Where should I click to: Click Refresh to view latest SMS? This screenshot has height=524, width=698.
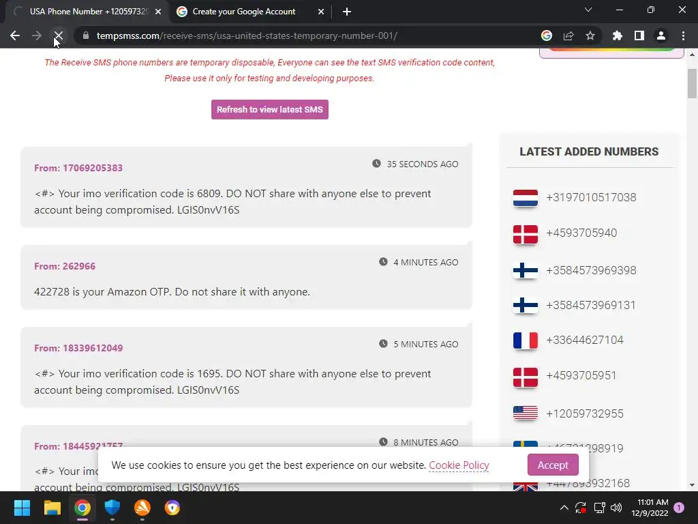click(x=270, y=110)
